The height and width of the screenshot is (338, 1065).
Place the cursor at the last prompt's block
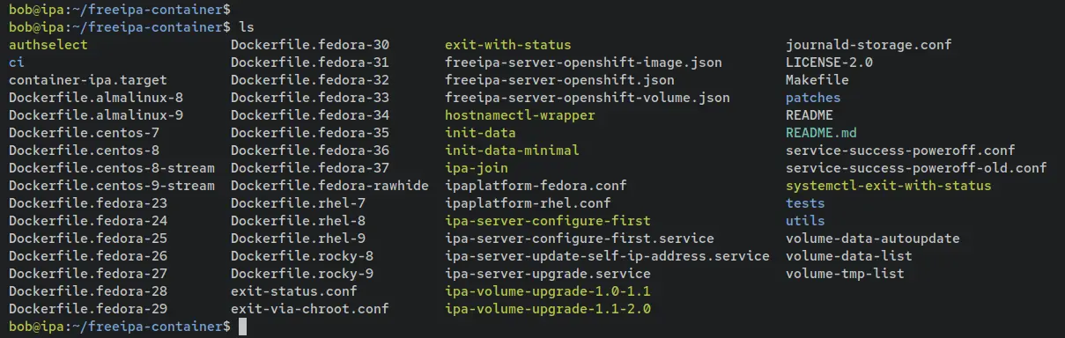pos(243,327)
